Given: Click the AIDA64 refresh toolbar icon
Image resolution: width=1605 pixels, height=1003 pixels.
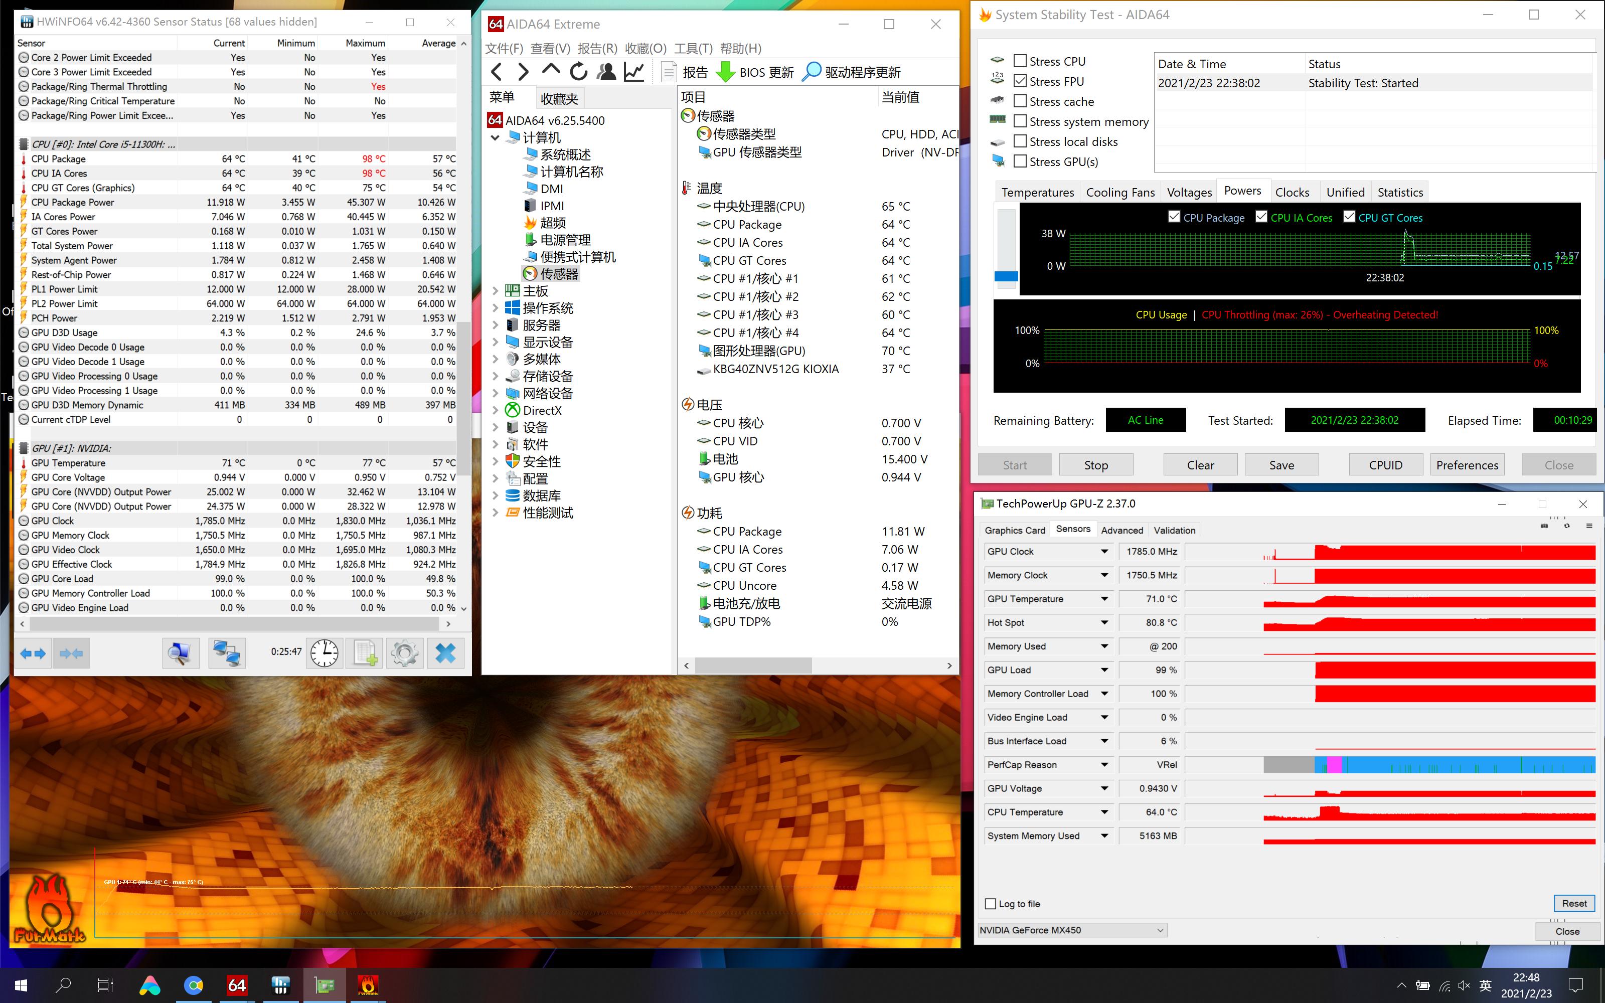Looking at the screenshot, I should point(578,72).
